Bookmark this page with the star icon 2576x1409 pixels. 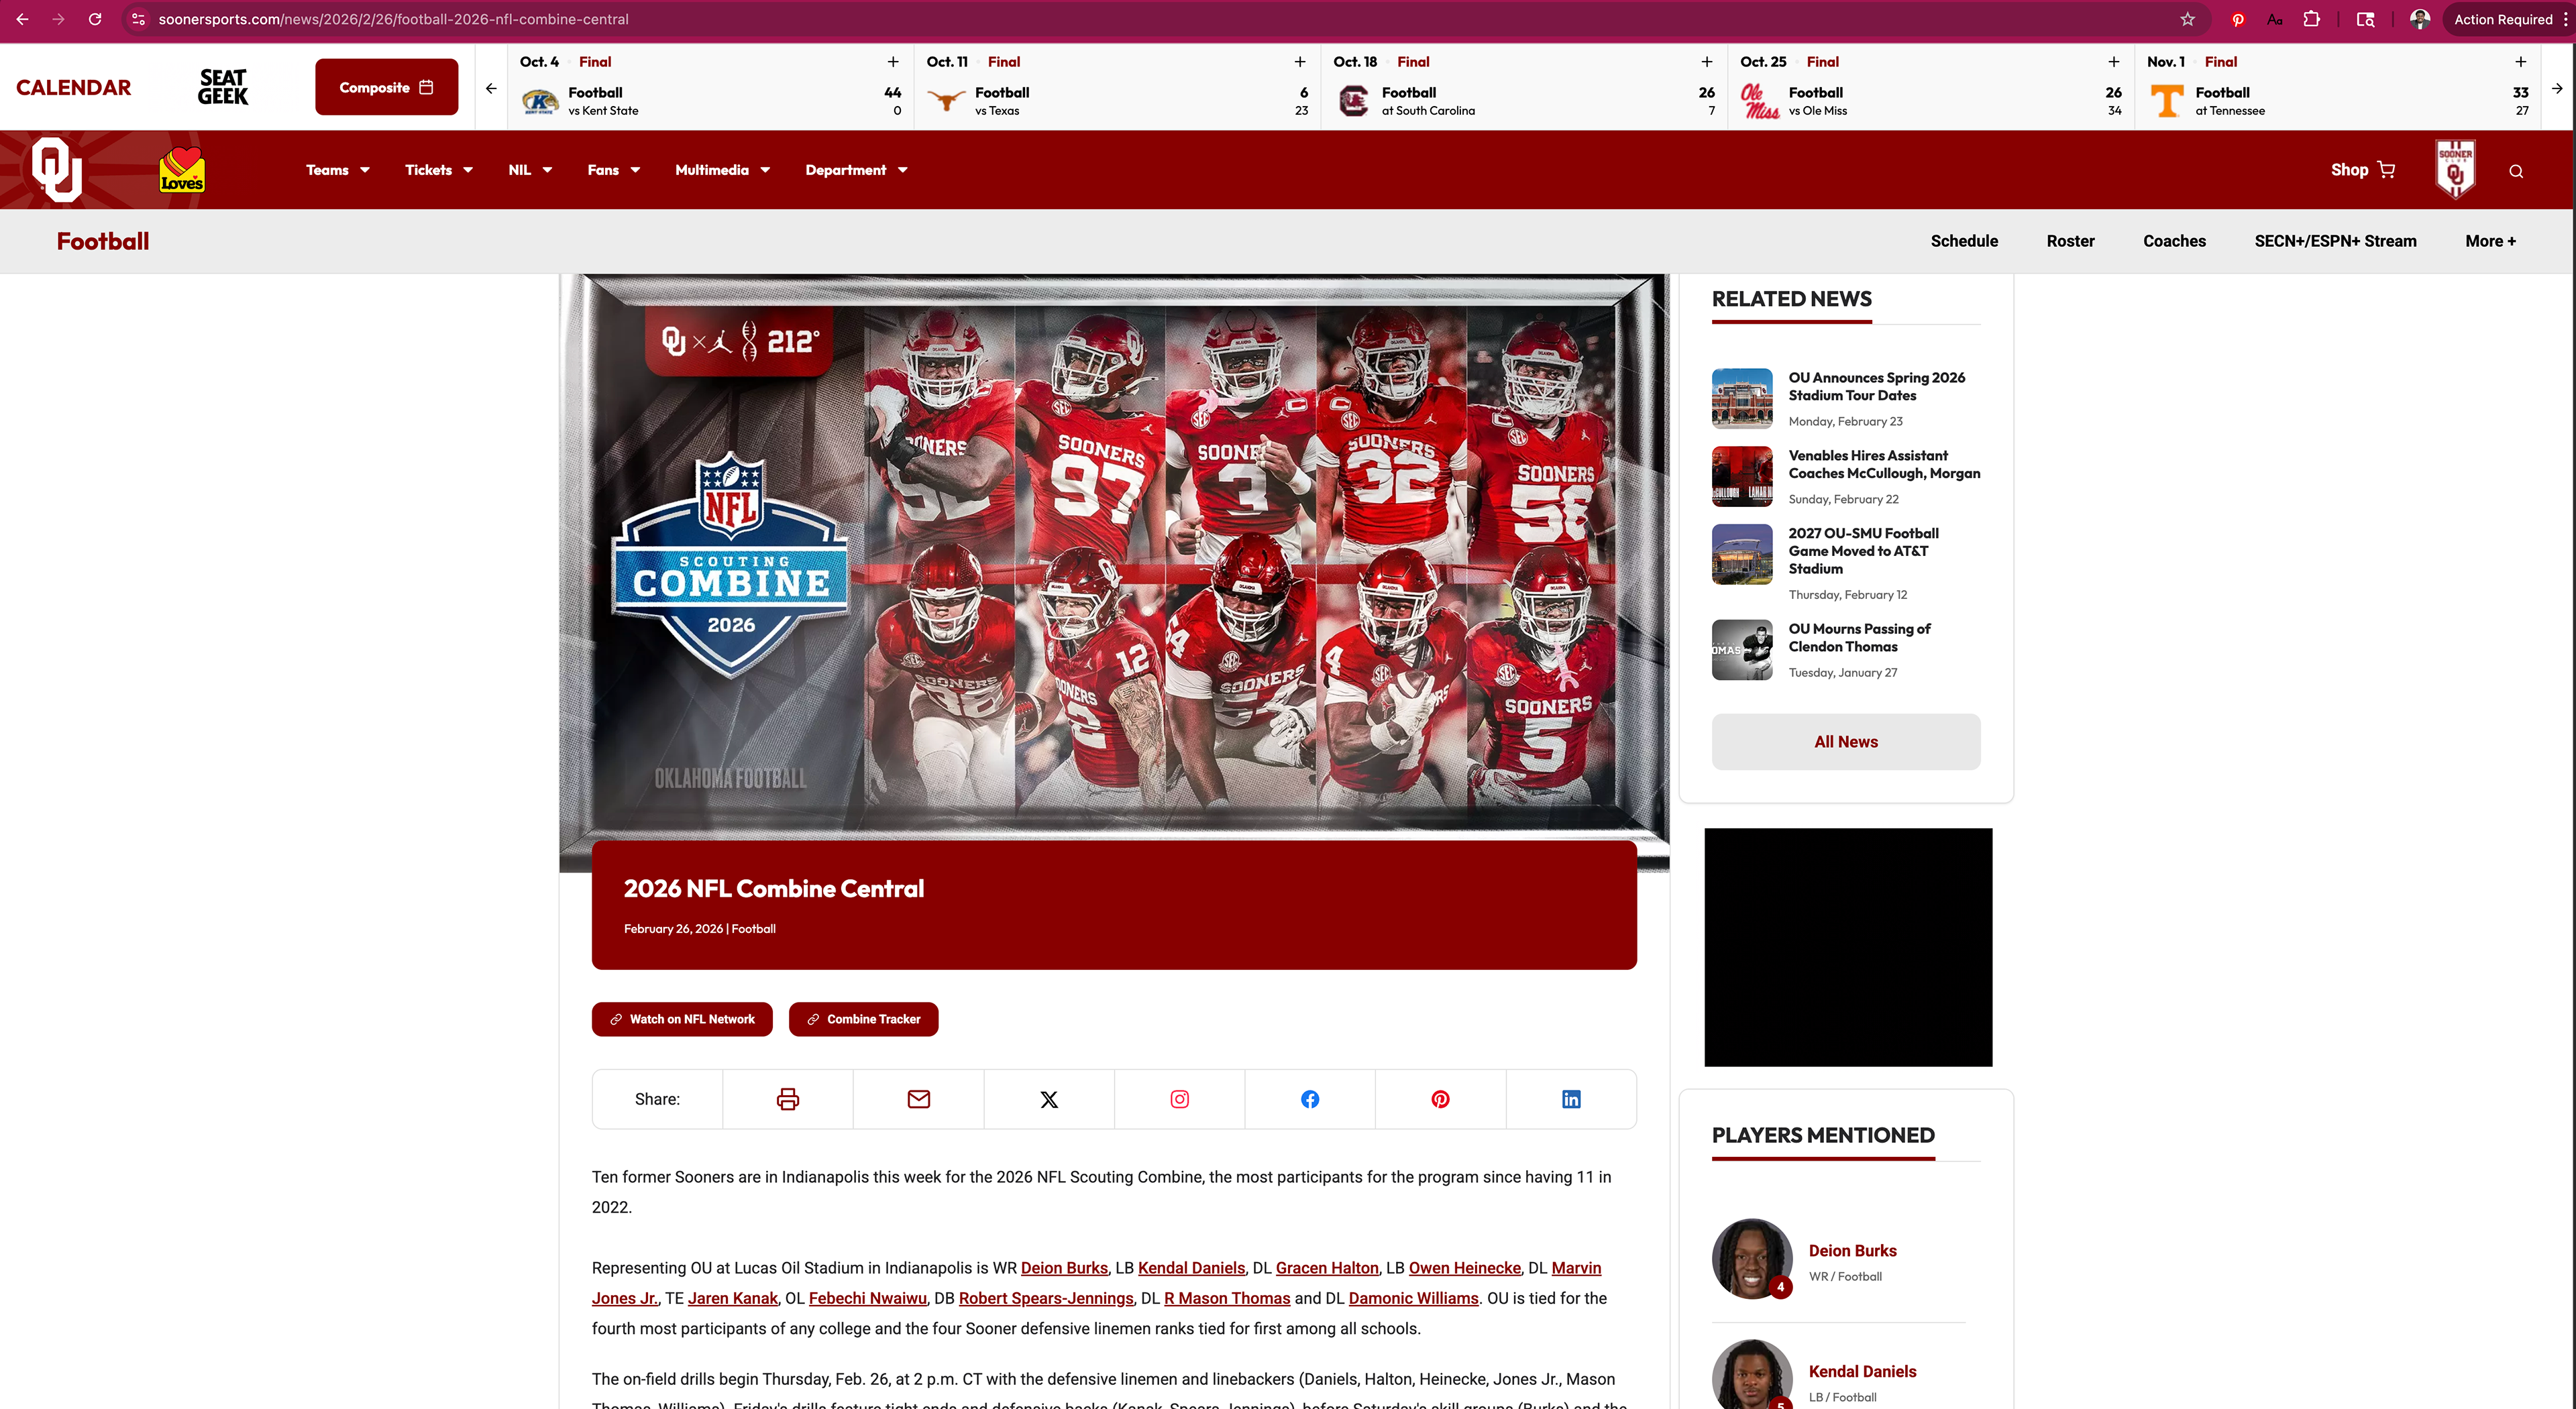2187,19
